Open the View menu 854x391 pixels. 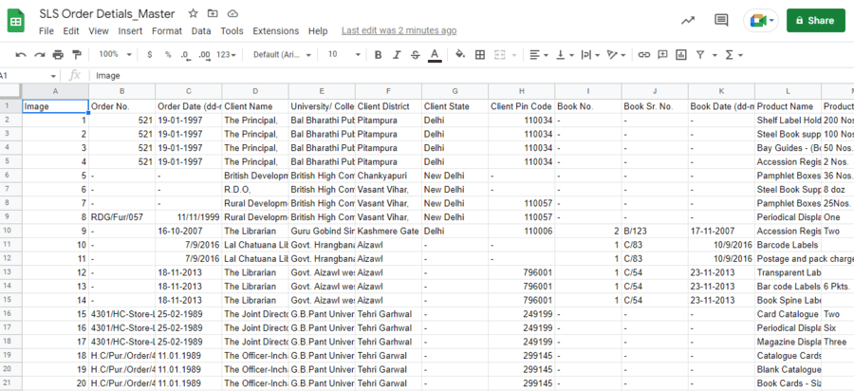click(x=99, y=31)
